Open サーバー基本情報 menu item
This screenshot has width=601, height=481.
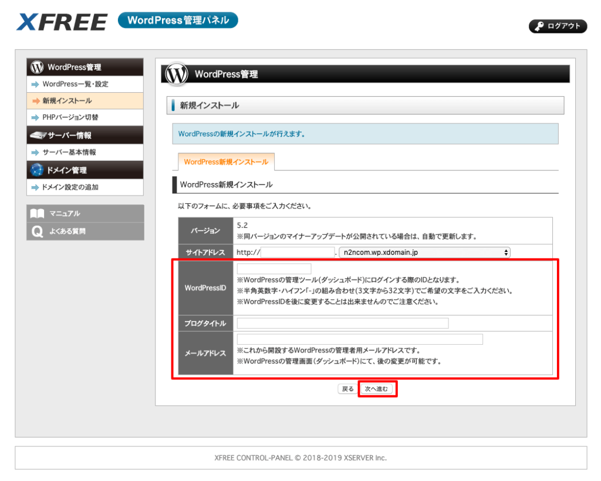tap(85, 152)
